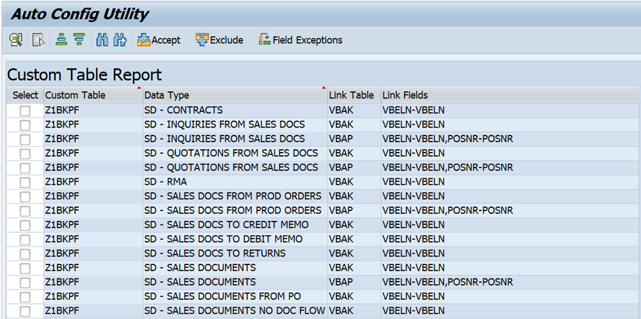Click the Link Table column header
This screenshot has height=319, width=641.
351,95
